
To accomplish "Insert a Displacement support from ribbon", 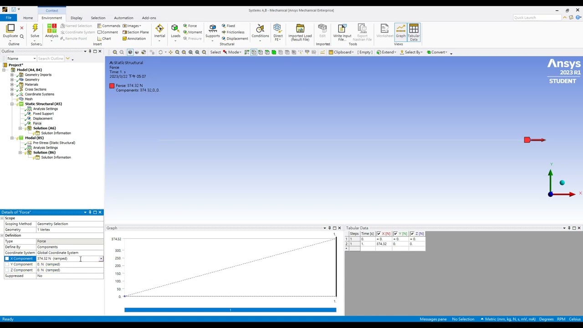I will (235, 39).
